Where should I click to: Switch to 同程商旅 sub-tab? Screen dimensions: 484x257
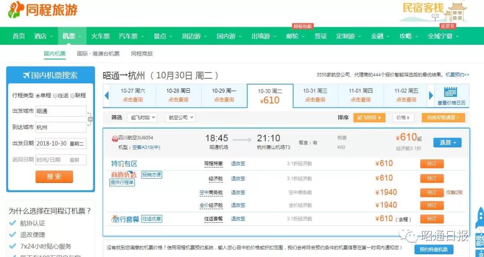pyautogui.click(x=142, y=54)
